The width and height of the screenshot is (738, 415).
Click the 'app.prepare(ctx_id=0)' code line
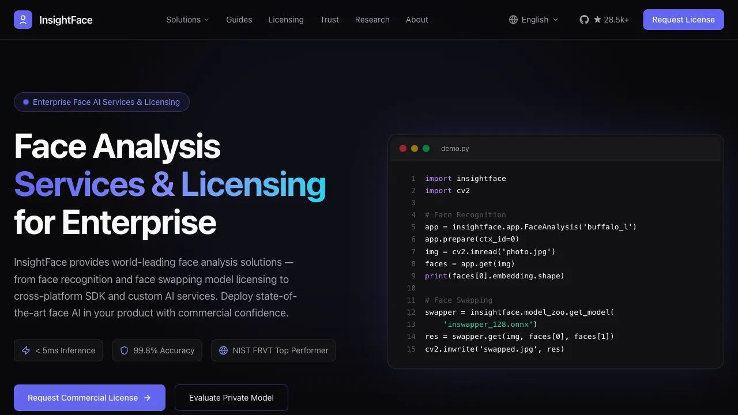click(x=472, y=239)
